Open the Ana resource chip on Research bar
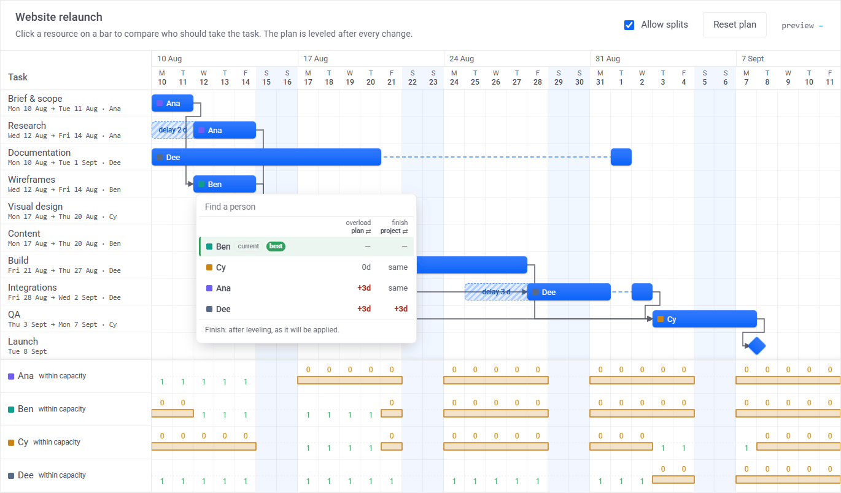The width and height of the screenshot is (841, 493). (210, 131)
